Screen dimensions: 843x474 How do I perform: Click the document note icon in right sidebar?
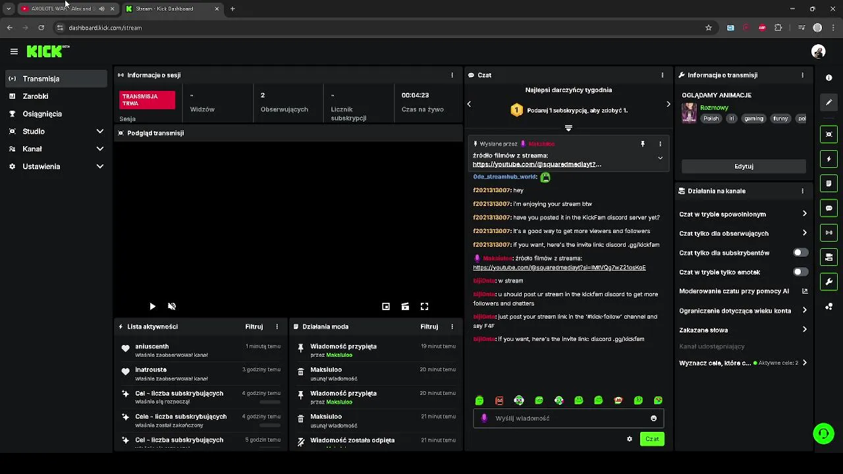tap(829, 184)
